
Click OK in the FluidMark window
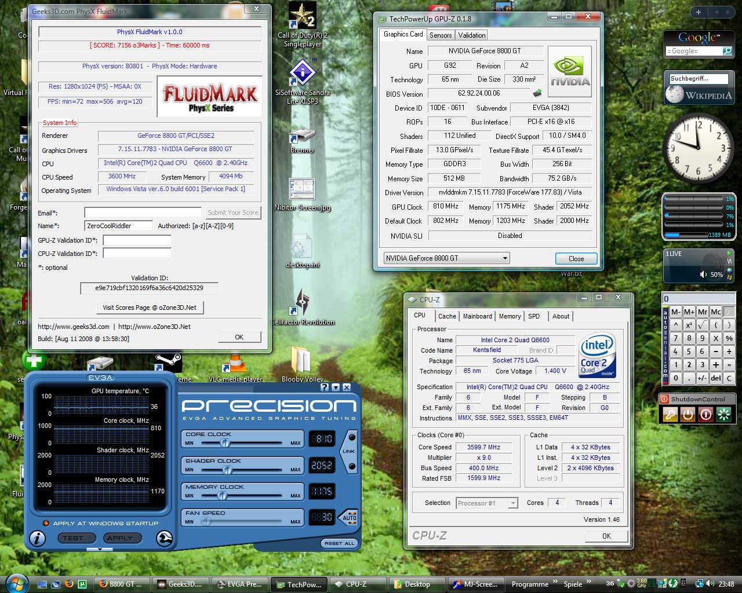click(x=239, y=337)
